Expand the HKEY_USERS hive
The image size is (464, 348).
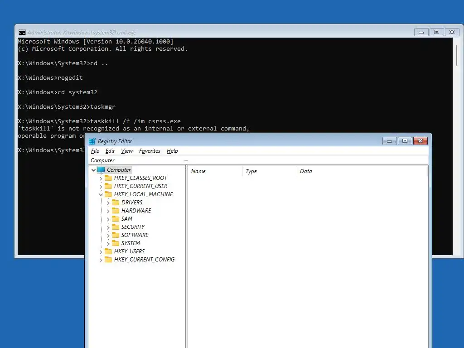(101, 252)
